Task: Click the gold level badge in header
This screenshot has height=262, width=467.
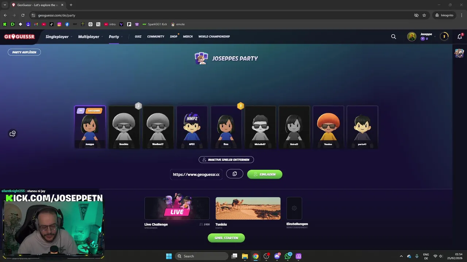Action: pyautogui.click(x=444, y=36)
